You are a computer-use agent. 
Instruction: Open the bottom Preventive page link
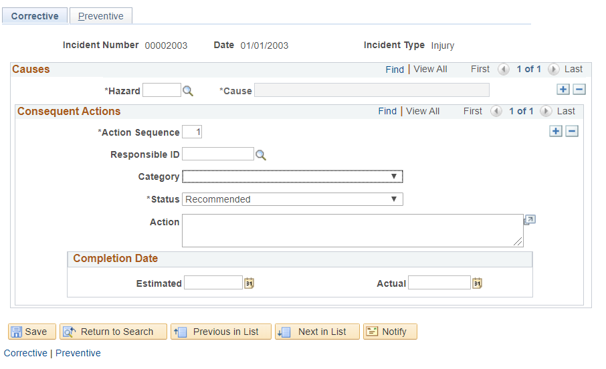point(78,353)
